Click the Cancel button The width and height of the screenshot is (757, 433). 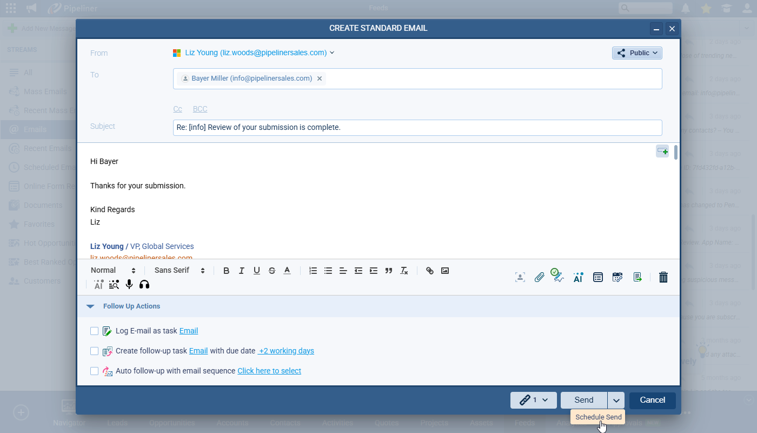tap(652, 401)
